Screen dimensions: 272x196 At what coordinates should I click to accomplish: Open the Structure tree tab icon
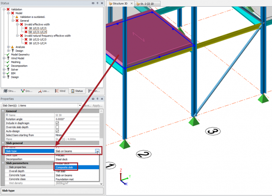[x=6, y=91]
